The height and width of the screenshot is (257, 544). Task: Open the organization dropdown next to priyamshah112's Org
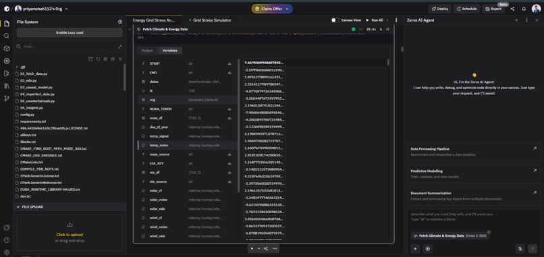point(66,9)
